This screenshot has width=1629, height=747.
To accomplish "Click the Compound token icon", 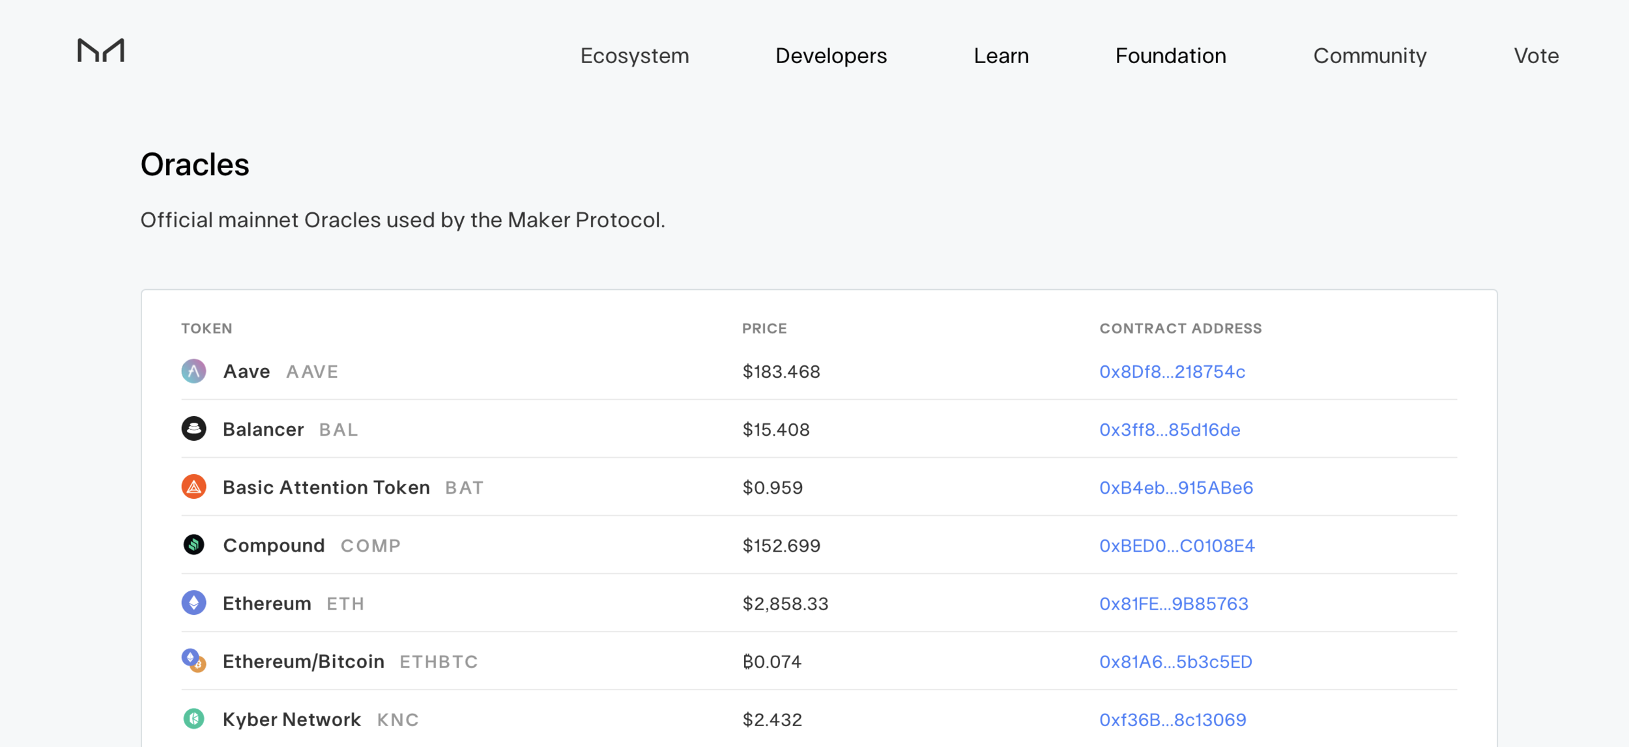I will coord(194,545).
